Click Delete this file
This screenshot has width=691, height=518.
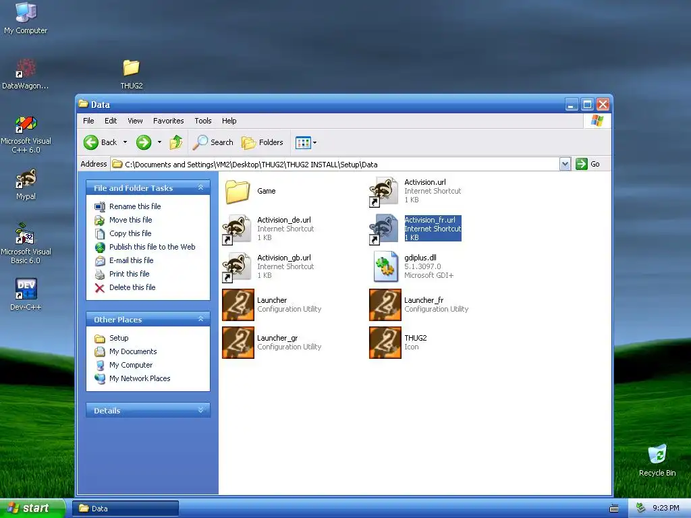click(x=132, y=287)
